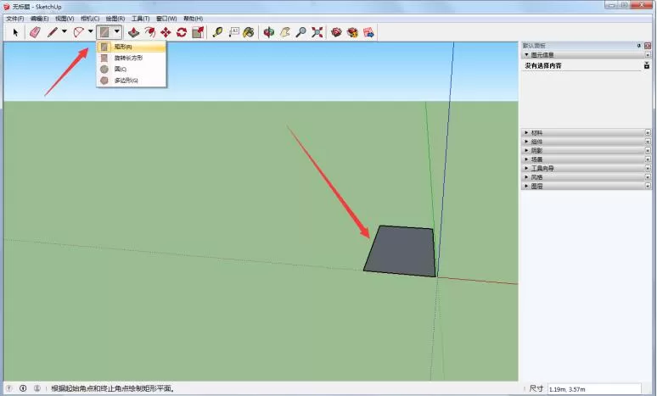
Task: Select the Rotate tool icon
Action: pyautogui.click(x=182, y=32)
